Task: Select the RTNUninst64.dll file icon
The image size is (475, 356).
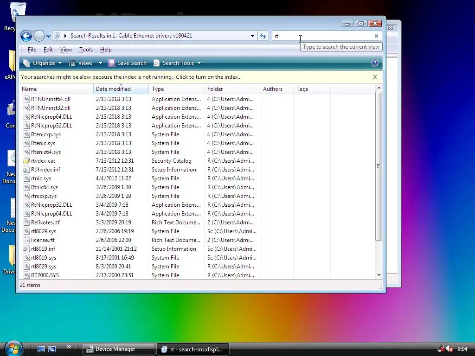Action: (x=26, y=99)
